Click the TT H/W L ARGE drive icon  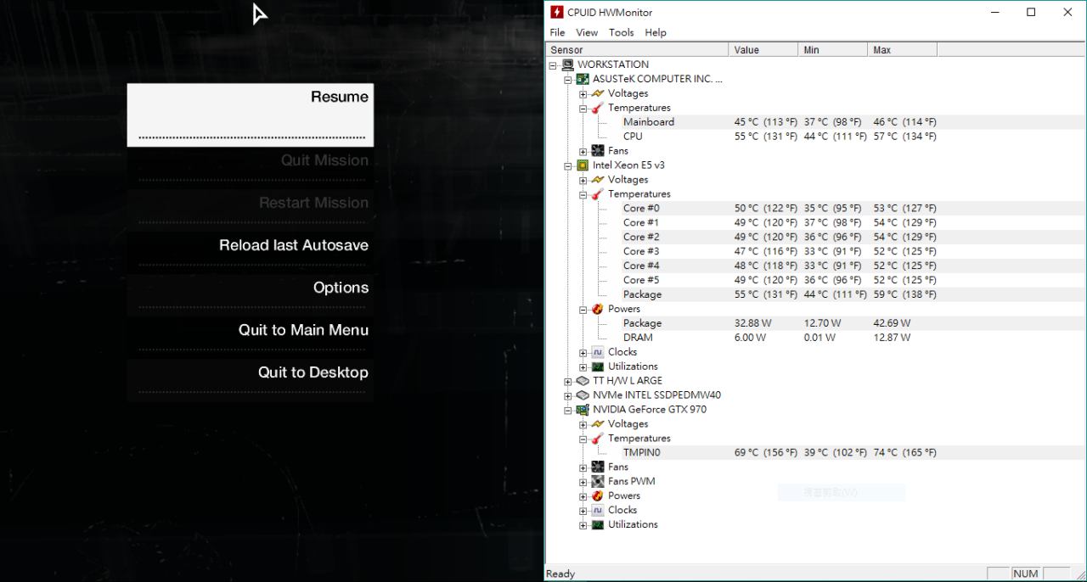pyautogui.click(x=583, y=381)
